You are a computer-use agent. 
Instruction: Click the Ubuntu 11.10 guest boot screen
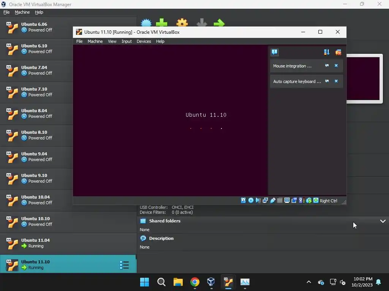coord(170,120)
